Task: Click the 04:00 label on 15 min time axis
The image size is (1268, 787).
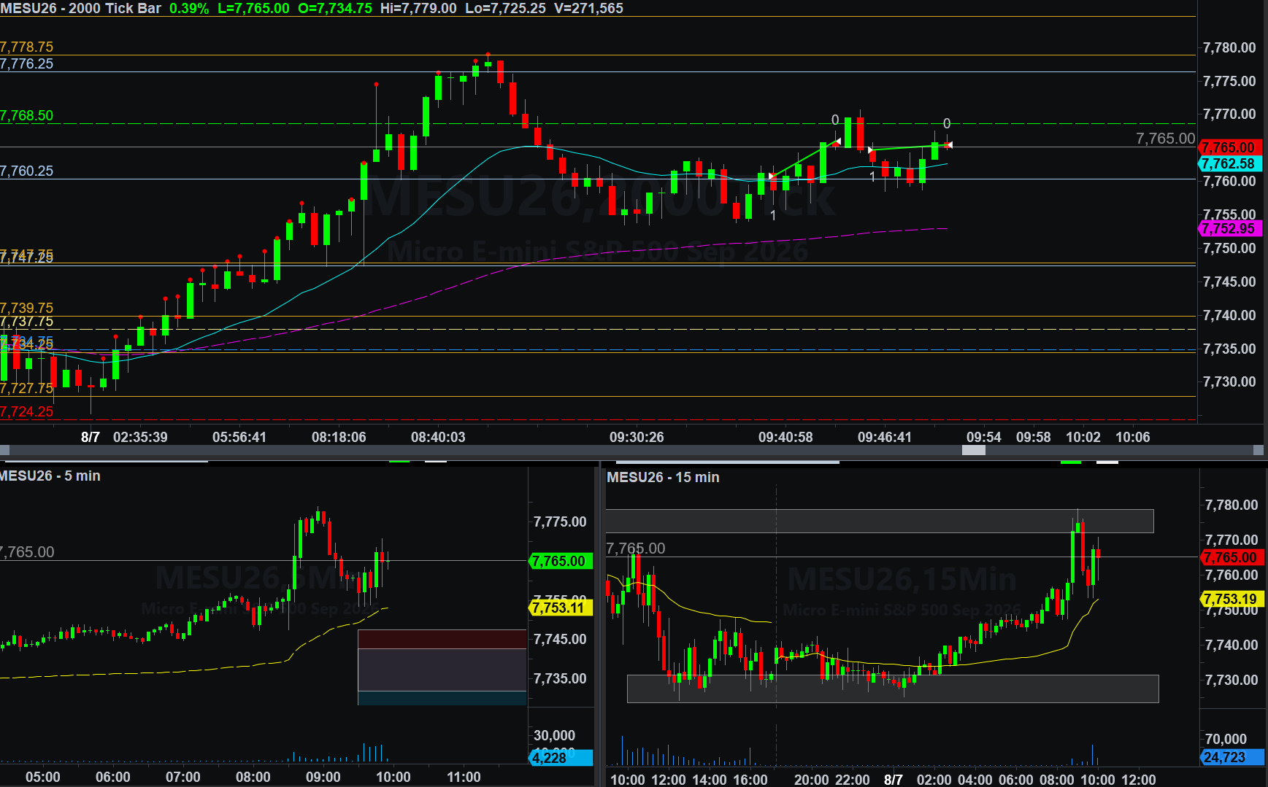Action: pos(975,780)
